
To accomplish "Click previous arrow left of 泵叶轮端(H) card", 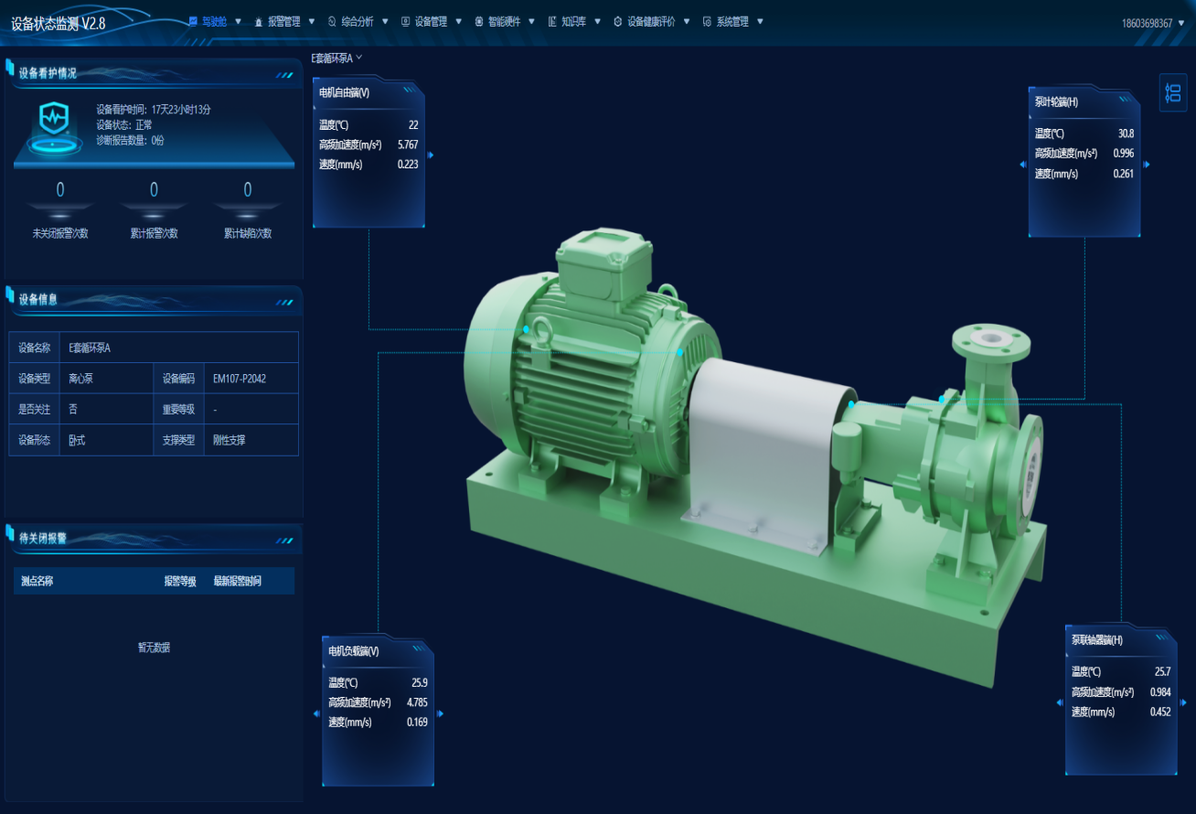I will coord(1022,166).
